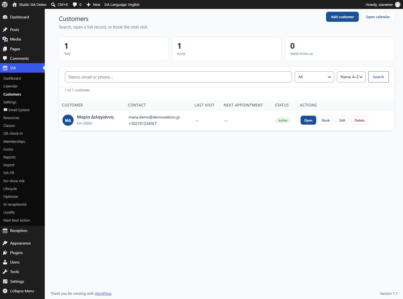The width and height of the screenshot is (403, 299).
Task: Open Reports submenu item
Action: [x=10, y=157]
